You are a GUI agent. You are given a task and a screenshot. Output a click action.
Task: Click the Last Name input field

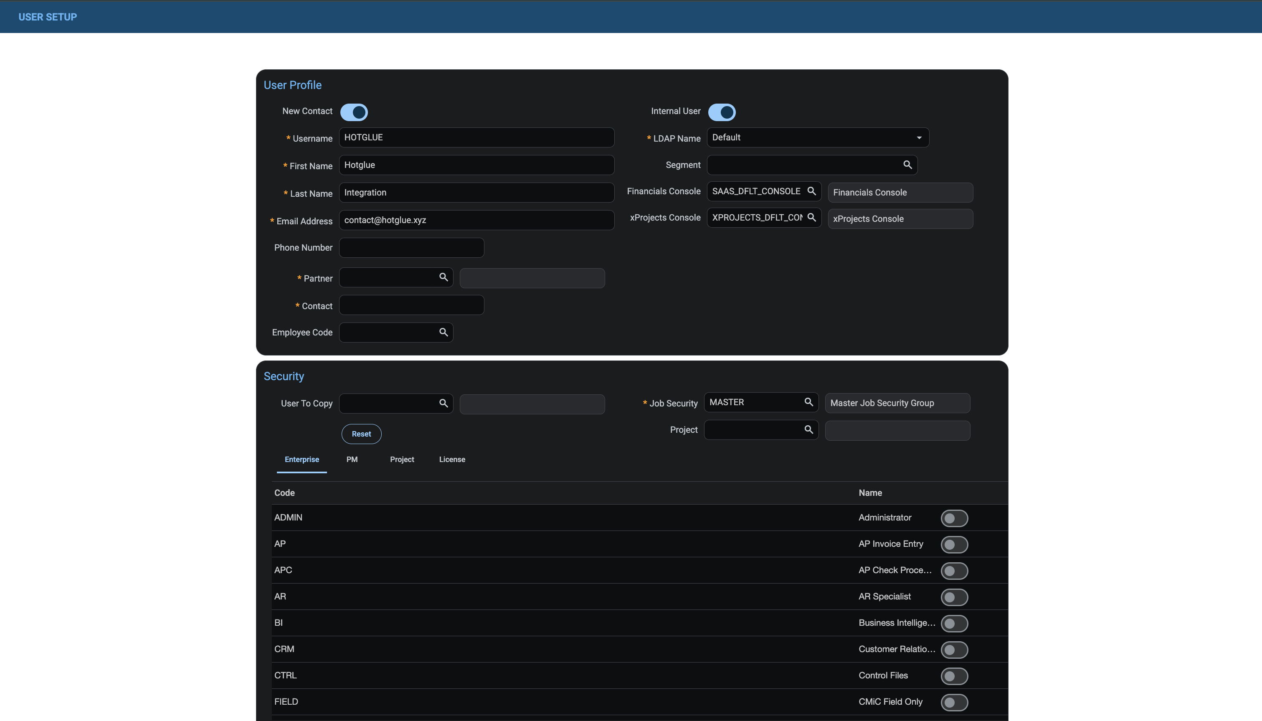pyautogui.click(x=476, y=193)
